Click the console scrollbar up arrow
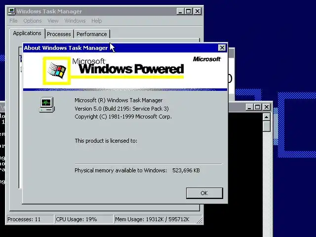This screenshot has width=316, height=237. (x=267, y=117)
